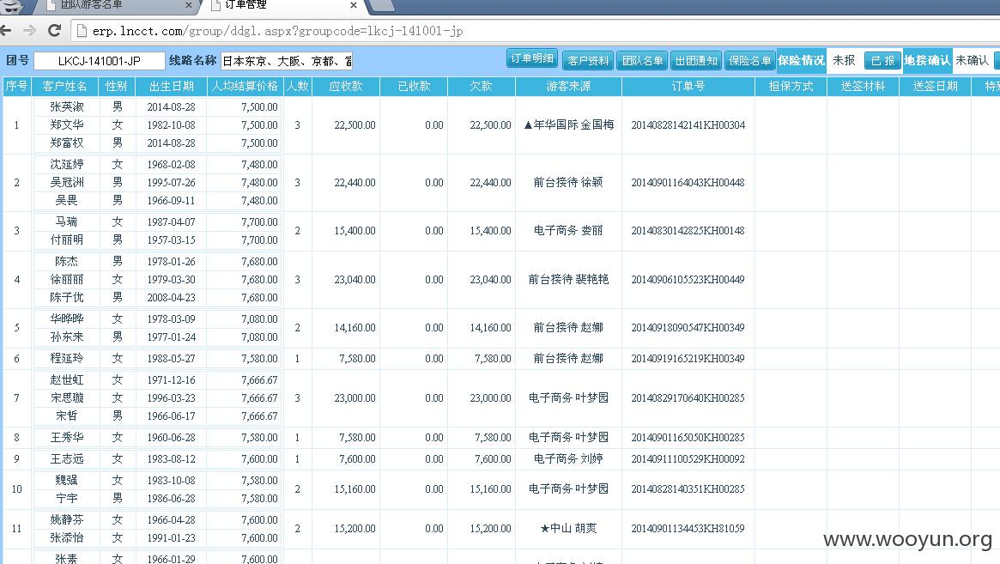Screen dimensions: 1000x564
Task: Select customer name 华晔晔
Action: point(66,319)
